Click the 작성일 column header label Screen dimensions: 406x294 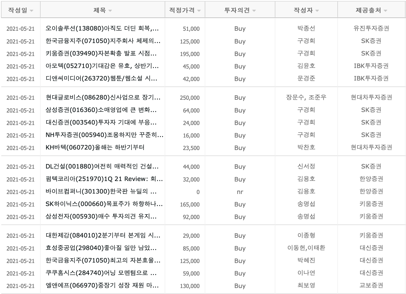point(18,10)
